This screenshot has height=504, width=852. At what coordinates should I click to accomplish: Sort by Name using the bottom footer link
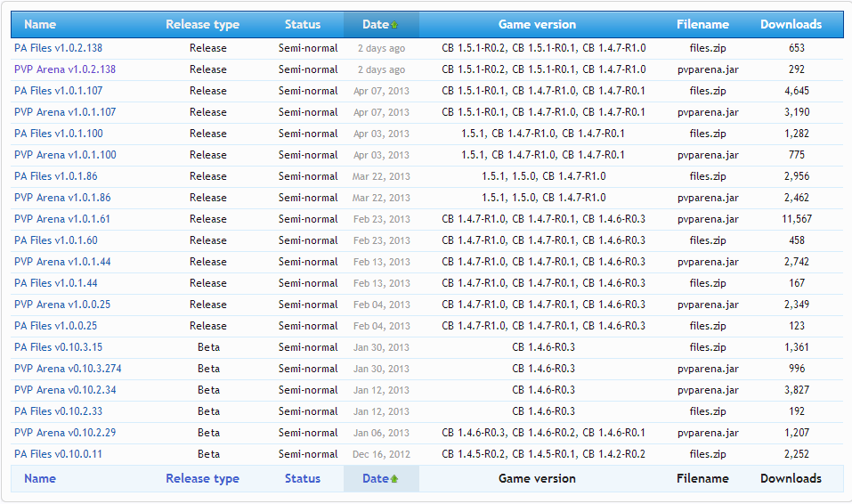coord(40,478)
